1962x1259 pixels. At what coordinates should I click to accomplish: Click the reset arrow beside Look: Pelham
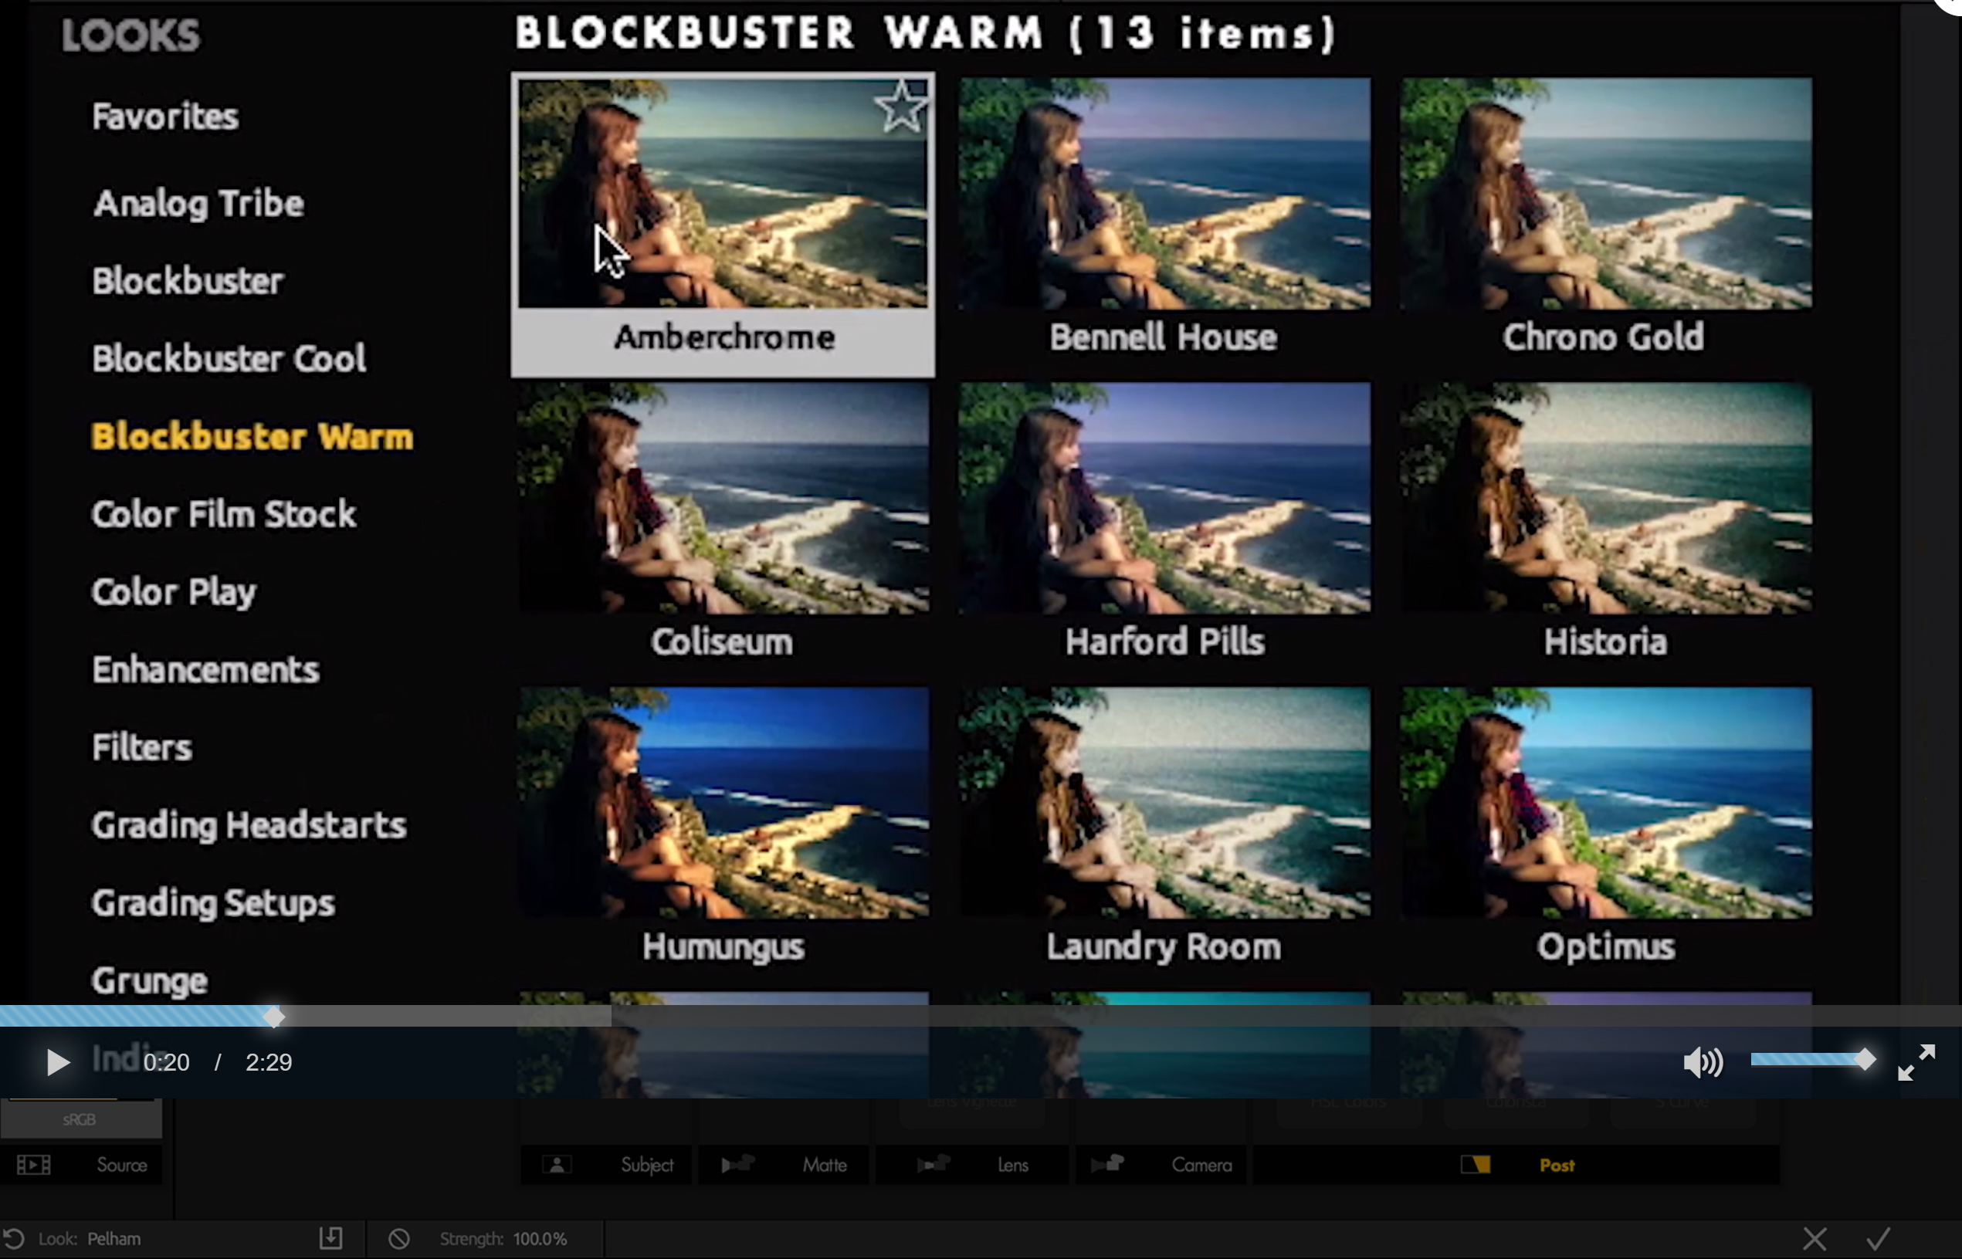point(14,1237)
